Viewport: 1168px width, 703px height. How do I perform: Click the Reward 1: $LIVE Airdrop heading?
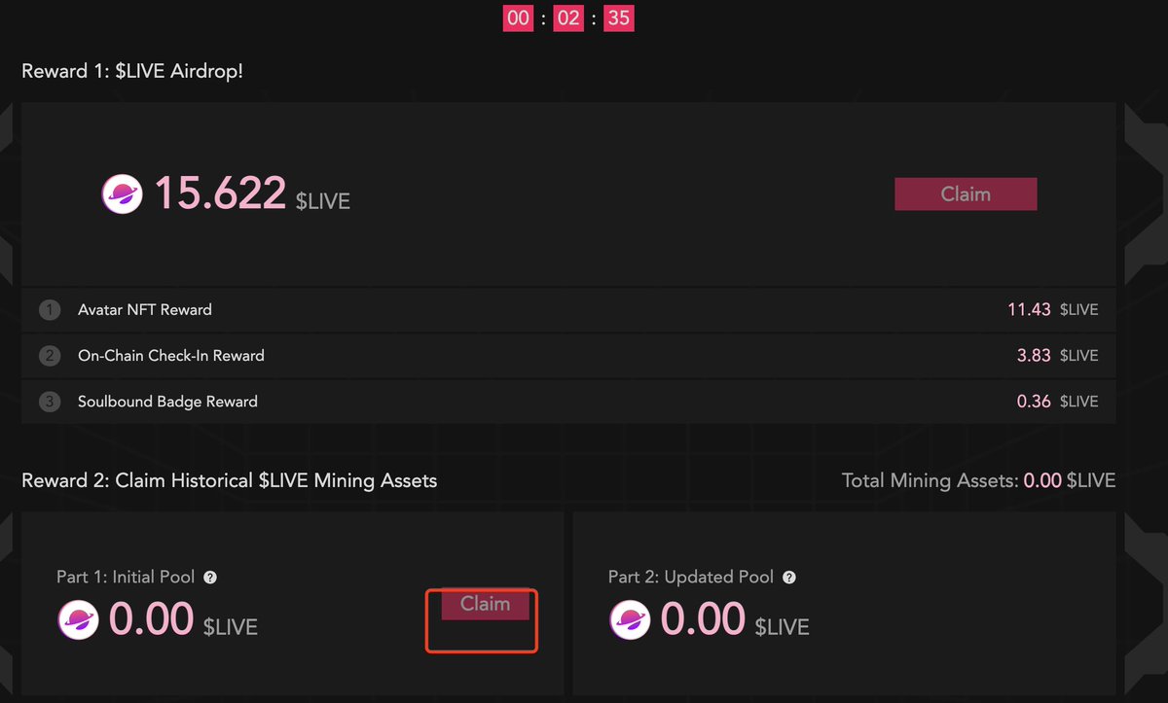tap(132, 71)
